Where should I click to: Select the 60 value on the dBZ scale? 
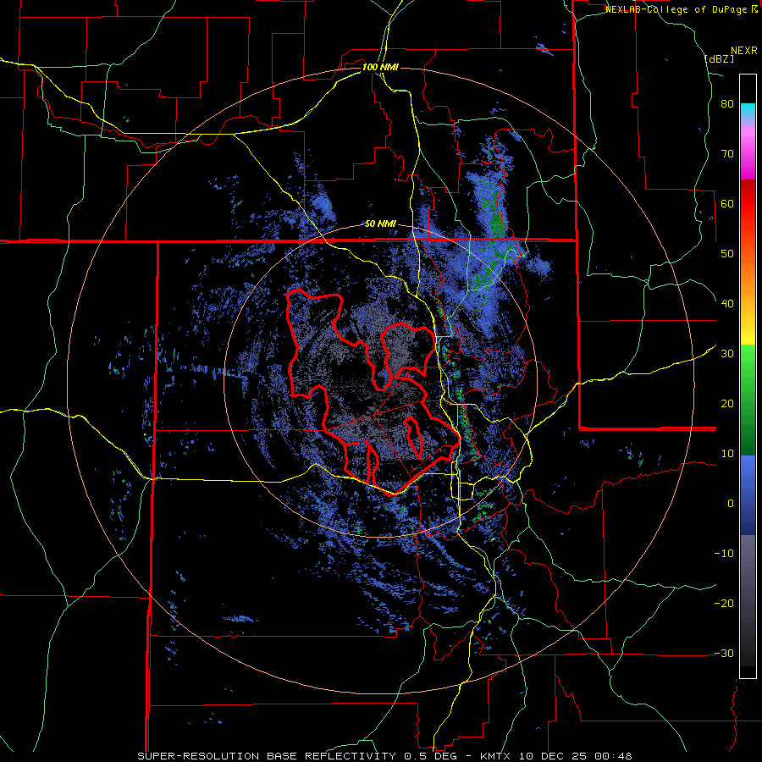727,203
